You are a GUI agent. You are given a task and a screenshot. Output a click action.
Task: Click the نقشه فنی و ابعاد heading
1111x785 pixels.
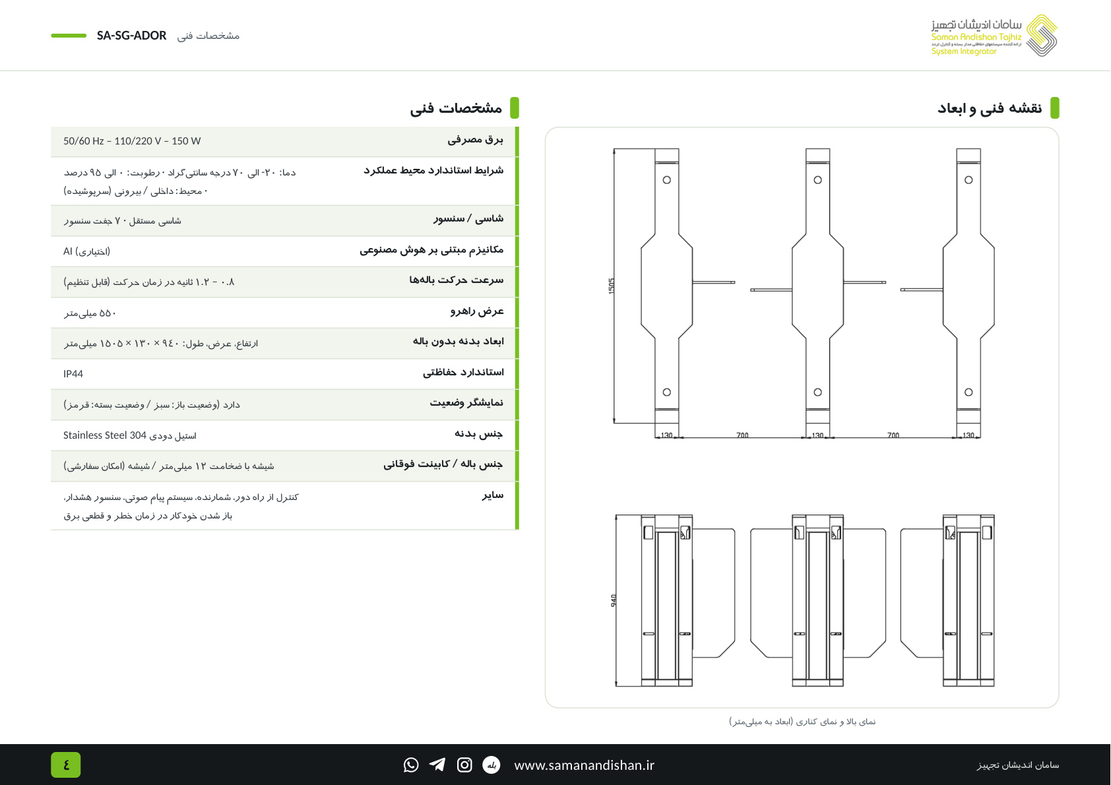[x=990, y=108]
